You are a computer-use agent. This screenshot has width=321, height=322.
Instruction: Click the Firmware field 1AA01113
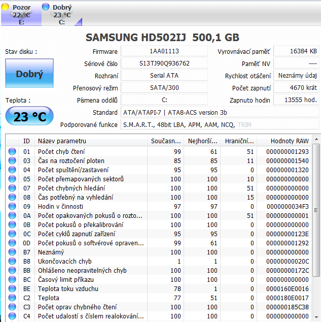[x=164, y=51]
